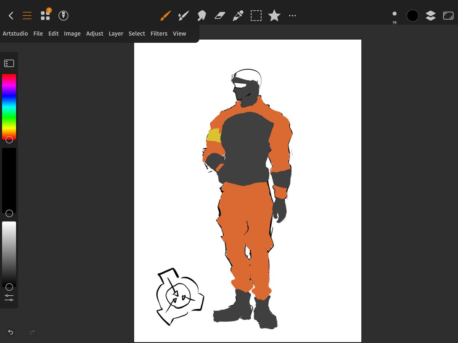This screenshot has width=458, height=343.
Task: Open the Adjust menu
Action: pyautogui.click(x=95, y=34)
